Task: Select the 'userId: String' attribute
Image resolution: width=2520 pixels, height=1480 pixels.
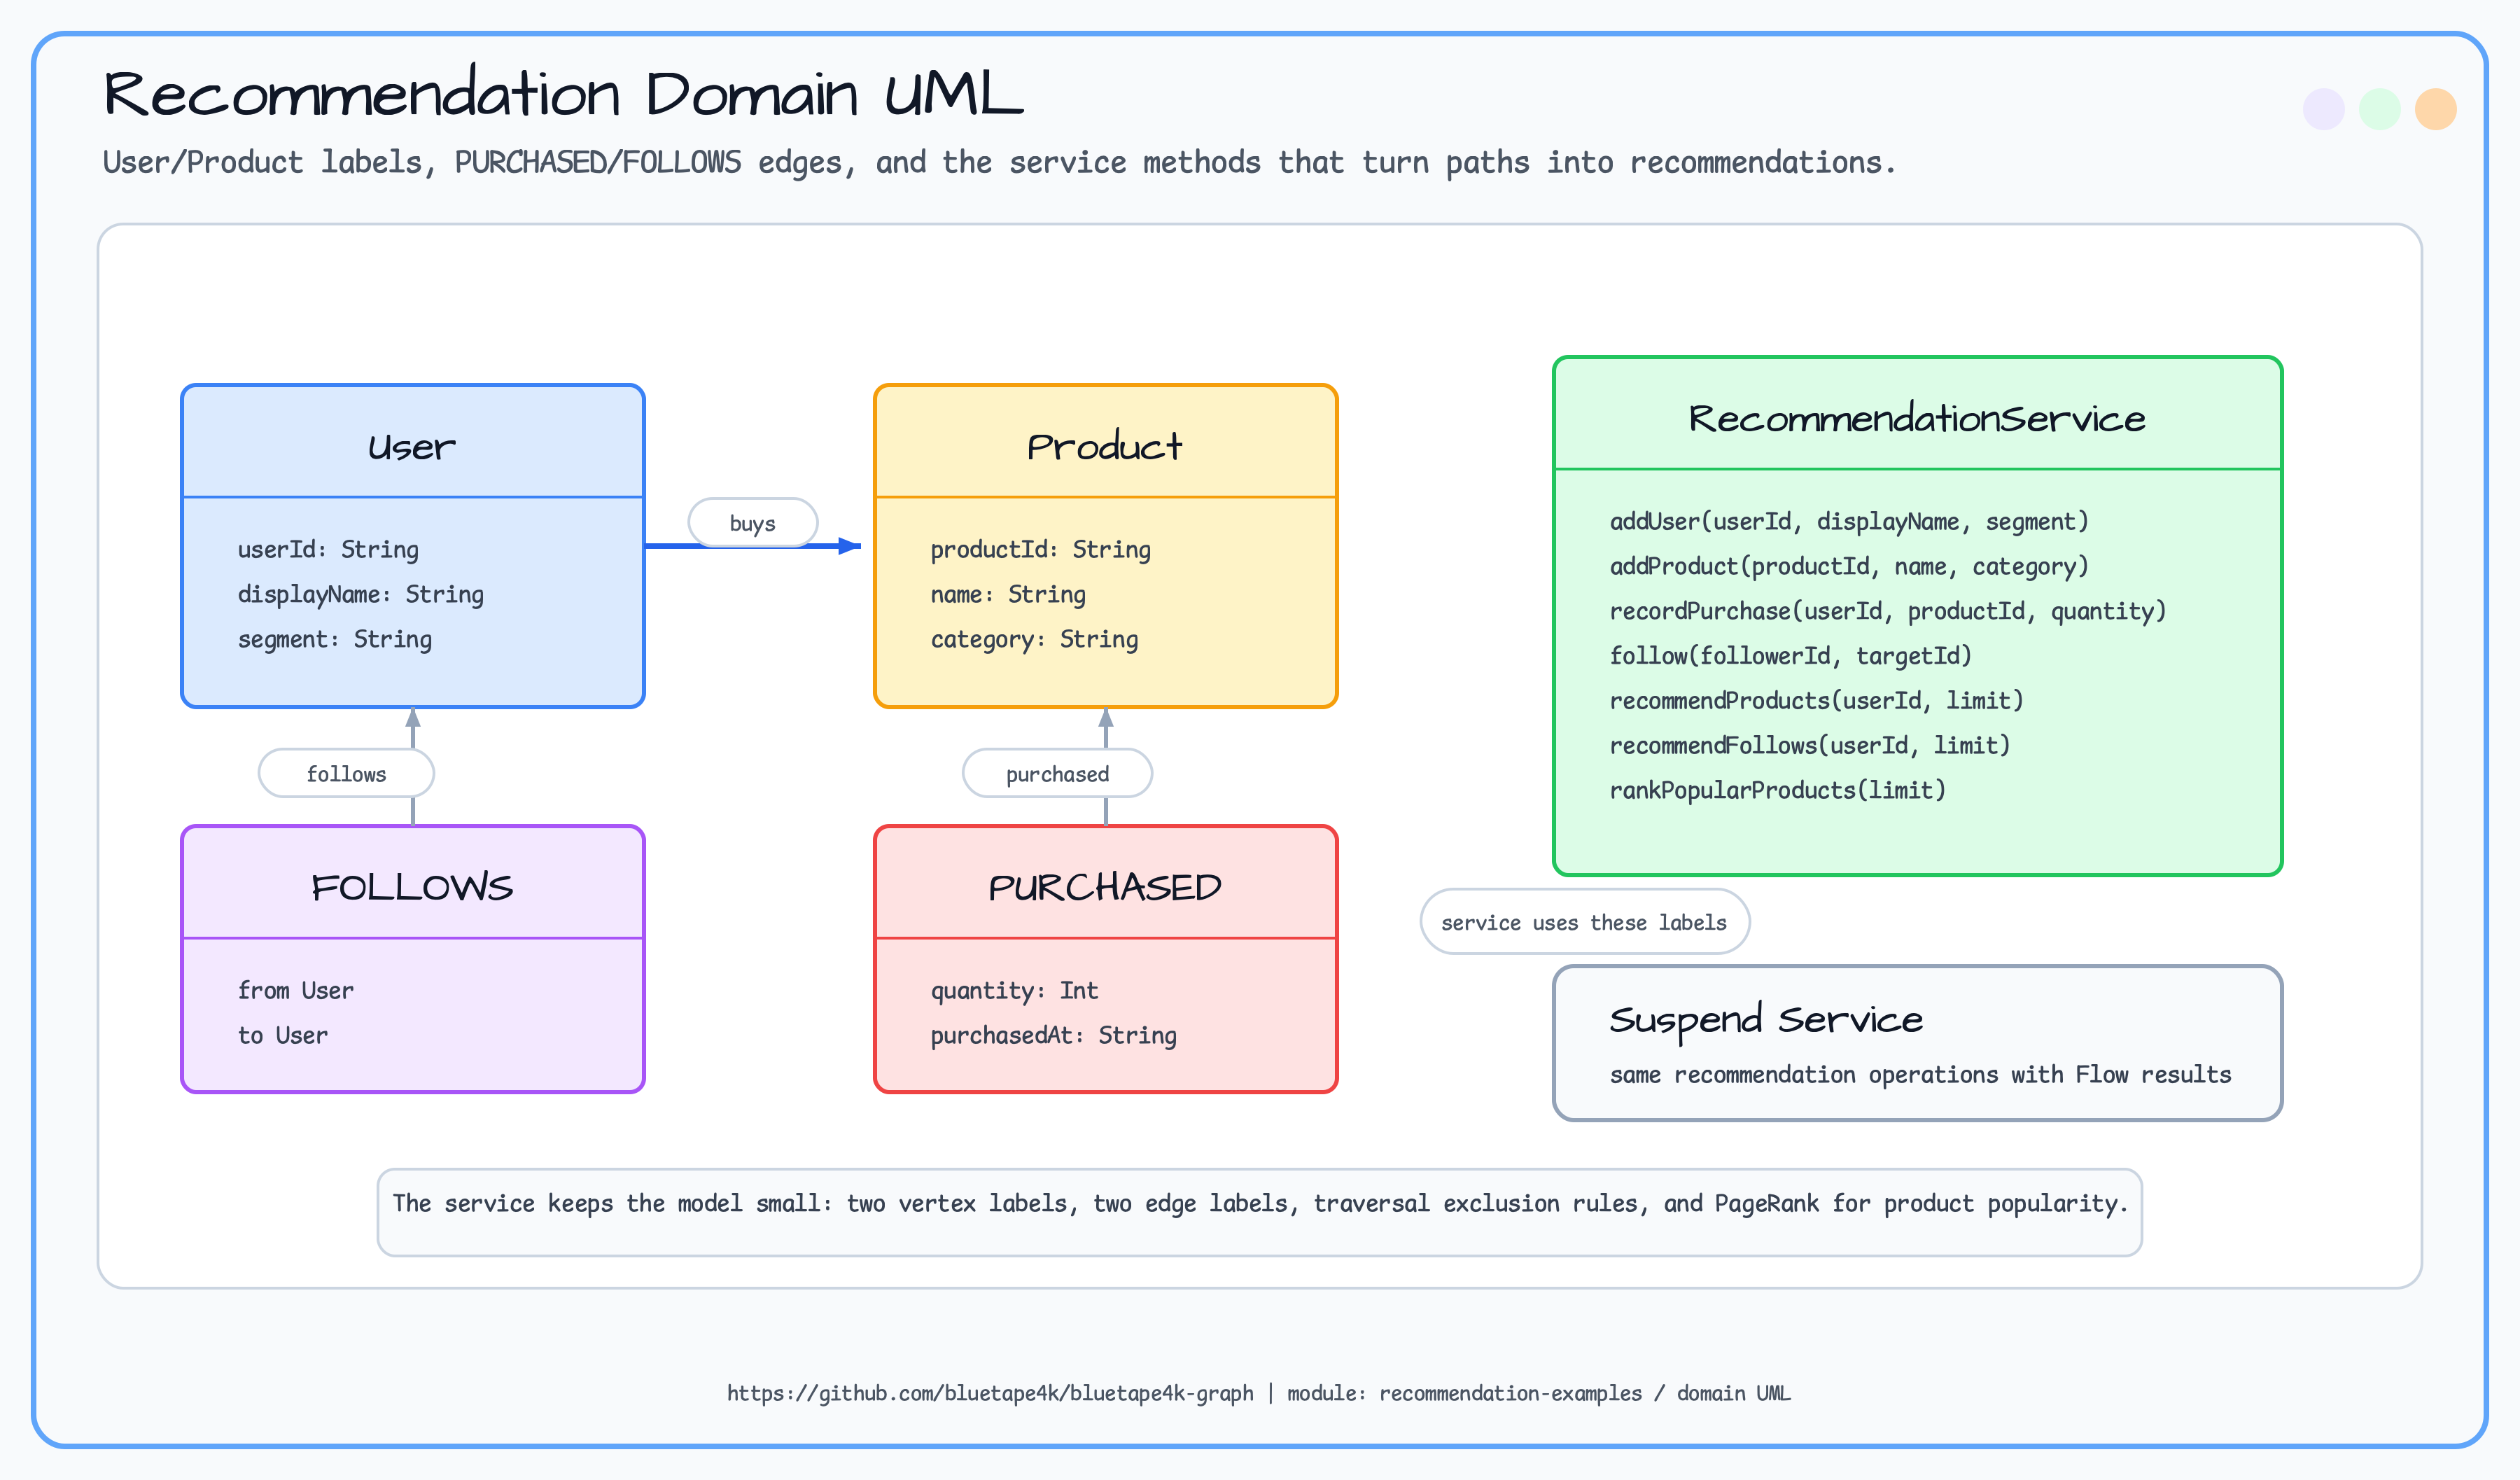Action: (328, 550)
